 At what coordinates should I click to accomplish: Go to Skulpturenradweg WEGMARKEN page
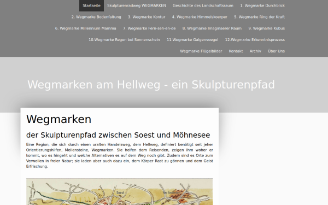pyautogui.click(x=137, y=5)
